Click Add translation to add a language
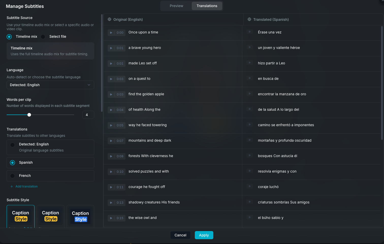The image size is (384, 244). (x=24, y=186)
